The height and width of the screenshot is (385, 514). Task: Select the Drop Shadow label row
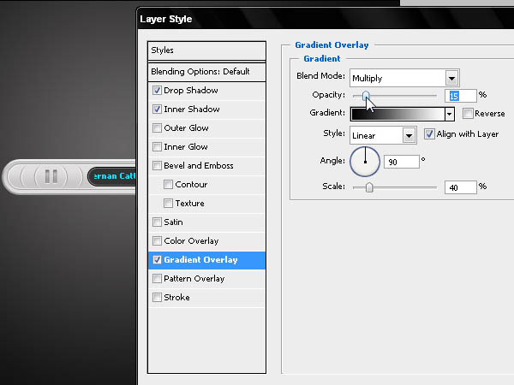[206, 91]
